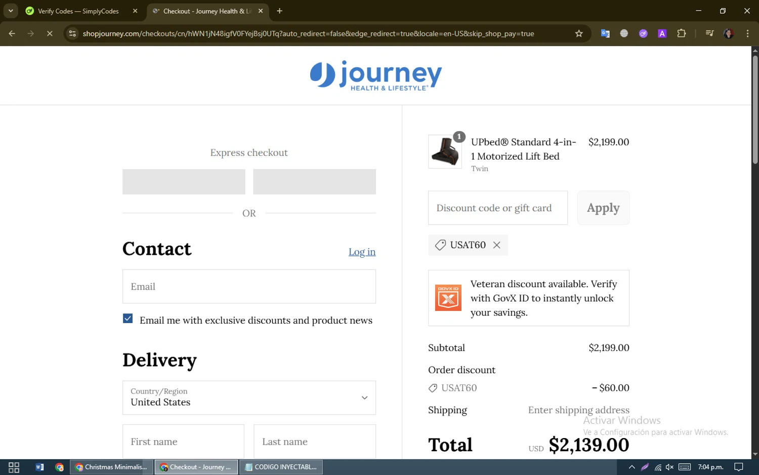Click the USAT60 order discount line
The width and height of the screenshot is (759, 475).
529,388
